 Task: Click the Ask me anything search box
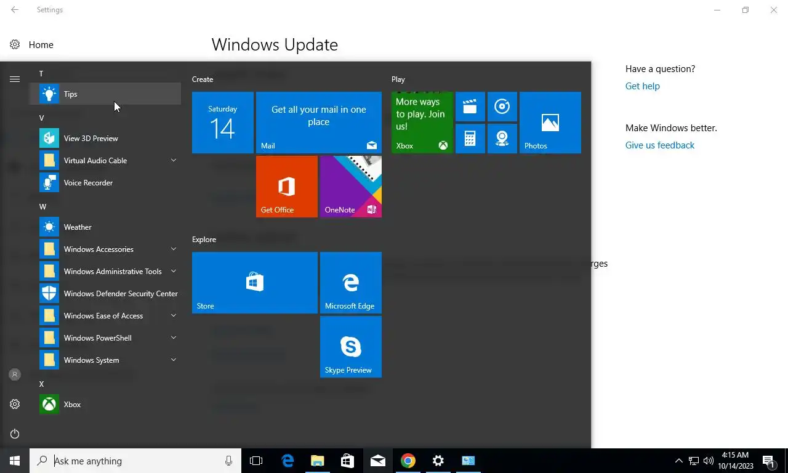[x=135, y=461]
